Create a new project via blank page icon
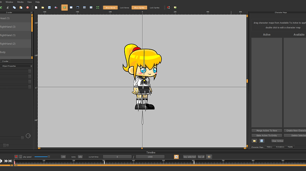The width and height of the screenshot is (306, 171). (x=36, y=8)
